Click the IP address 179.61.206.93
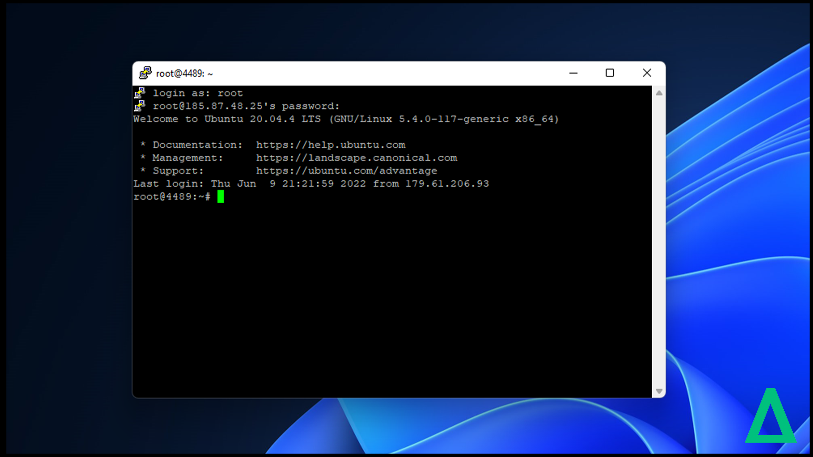Viewport: 813px width, 457px height. [x=447, y=184]
